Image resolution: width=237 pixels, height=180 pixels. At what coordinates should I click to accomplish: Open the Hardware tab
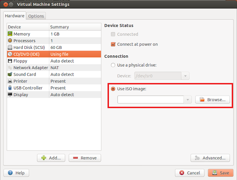(15, 16)
